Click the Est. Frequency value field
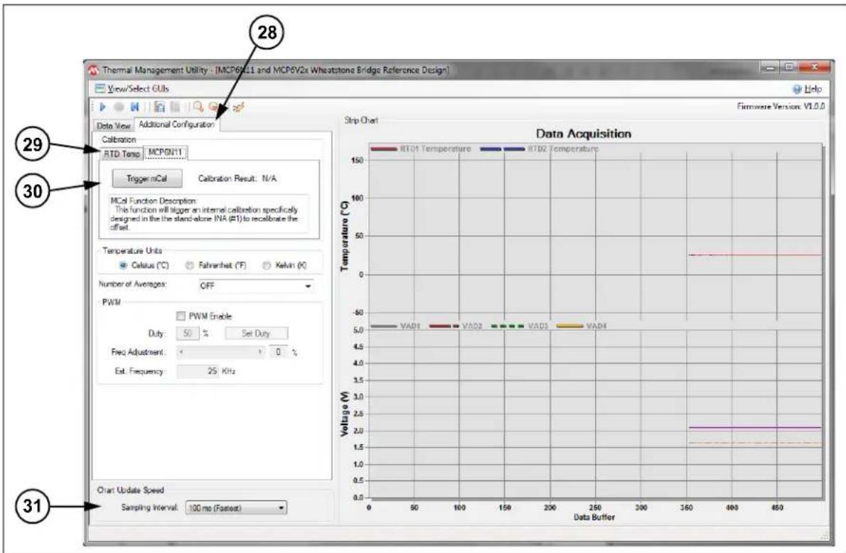Screen dimensions: 846x553 tap(198, 371)
